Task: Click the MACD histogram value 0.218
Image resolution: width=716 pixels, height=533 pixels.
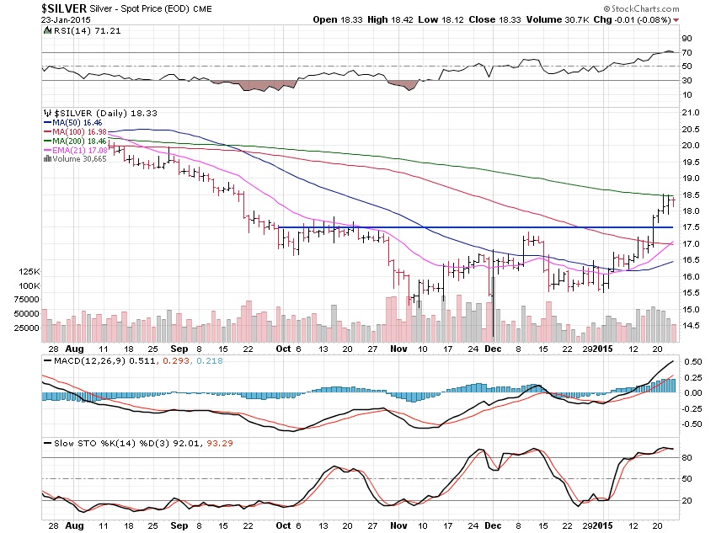Action: [x=210, y=361]
